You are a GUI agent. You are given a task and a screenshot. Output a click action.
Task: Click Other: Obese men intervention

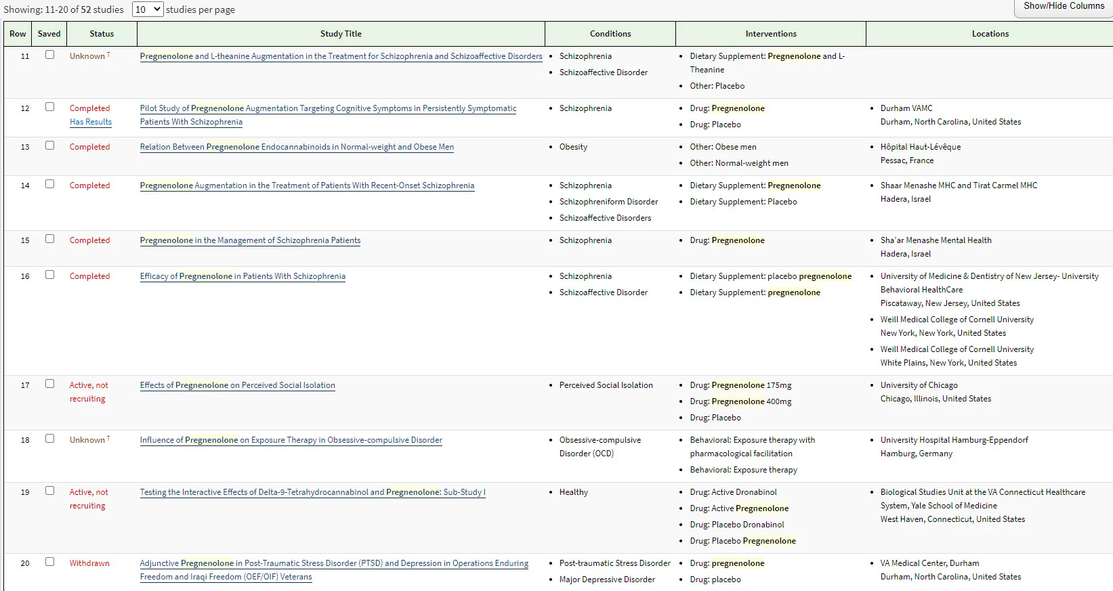(x=723, y=147)
